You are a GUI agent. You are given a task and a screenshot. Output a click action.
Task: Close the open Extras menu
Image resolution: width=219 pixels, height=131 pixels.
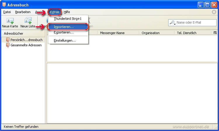coord(55,12)
